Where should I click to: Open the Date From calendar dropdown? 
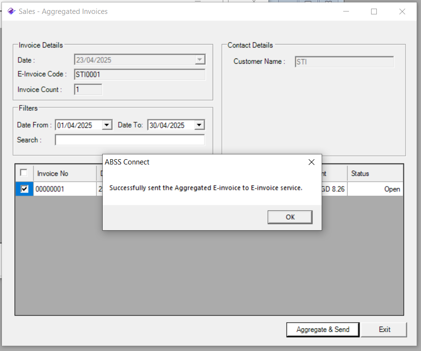point(107,125)
